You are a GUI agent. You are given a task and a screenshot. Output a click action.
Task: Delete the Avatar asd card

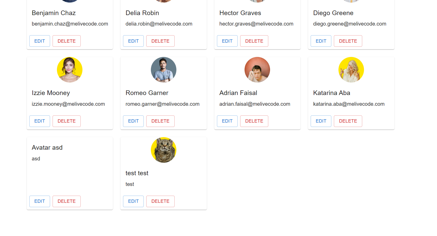pos(67,201)
